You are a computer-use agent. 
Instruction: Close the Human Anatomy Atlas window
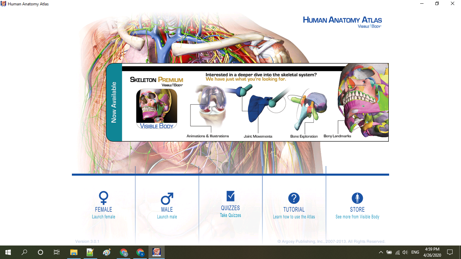coord(453,4)
